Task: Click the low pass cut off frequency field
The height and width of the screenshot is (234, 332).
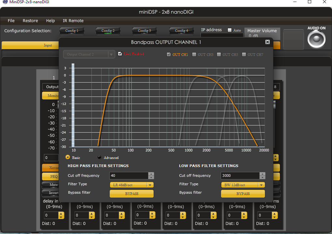Action: pos(240,175)
